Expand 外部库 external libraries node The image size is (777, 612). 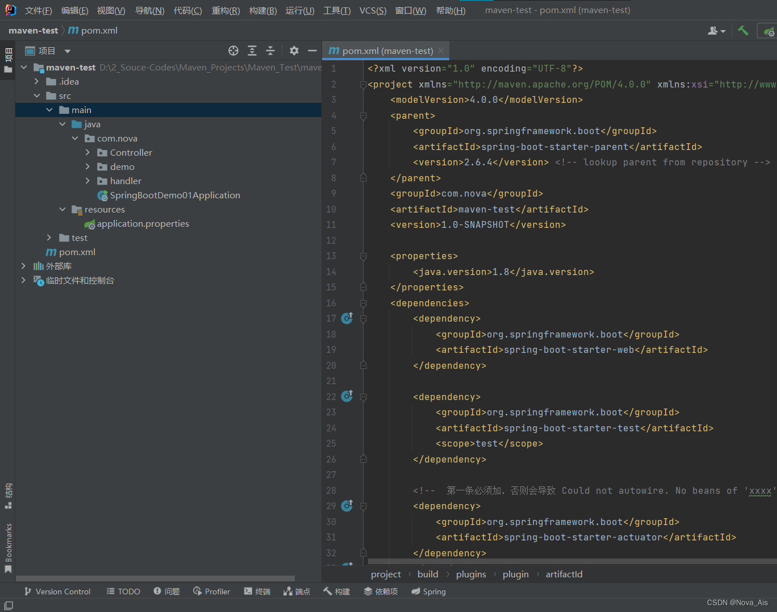pos(23,266)
